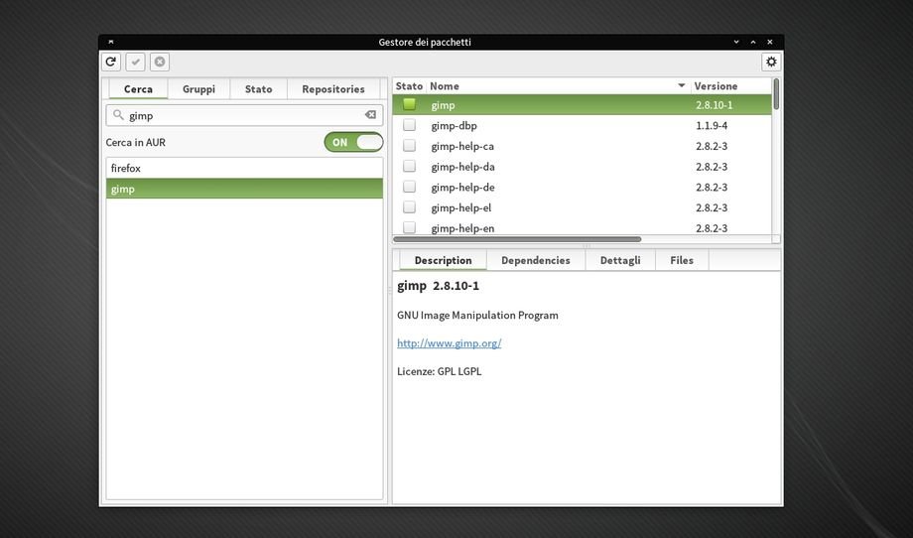Viewport: 913px width, 538px height.
Task: Click the apply checkmark icon
Action: pos(136,62)
